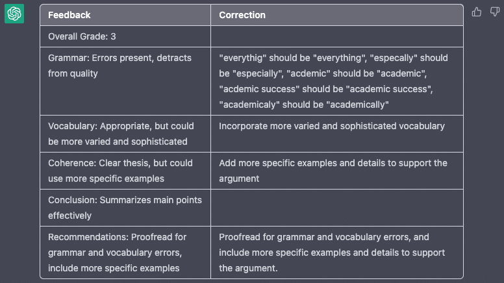Click the Correction column header
This screenshot has width=504, height=283.
242,15
